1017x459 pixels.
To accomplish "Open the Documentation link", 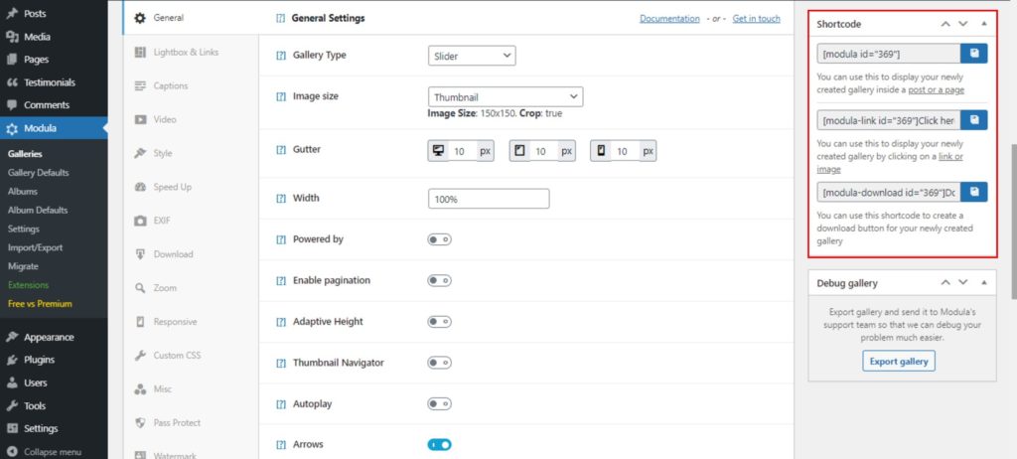I will [x=669, y=19].
